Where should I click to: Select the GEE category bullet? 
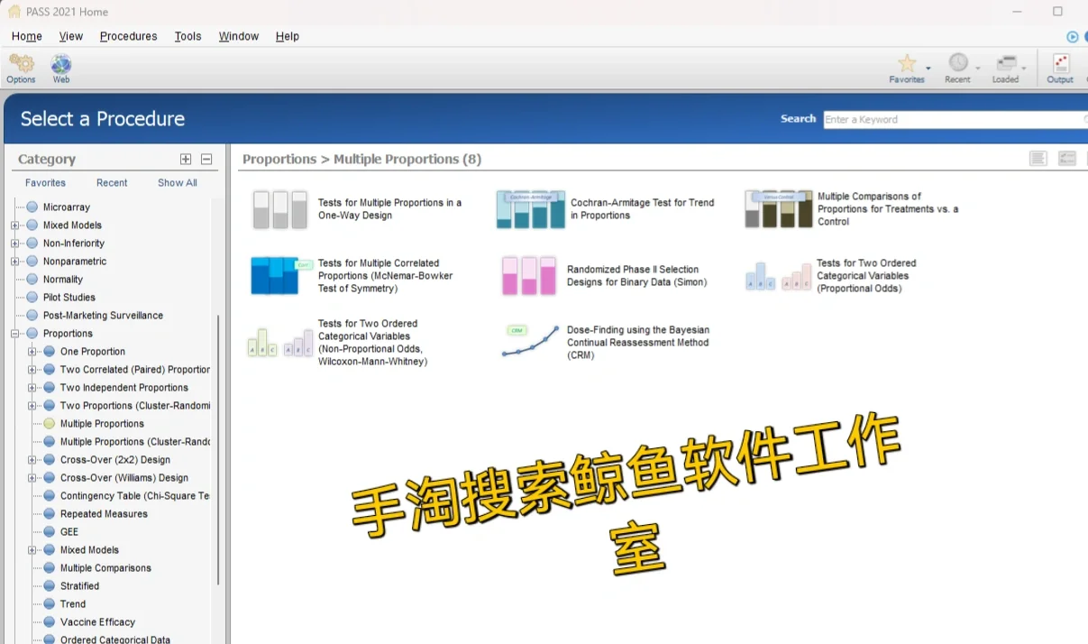point(50,531)
